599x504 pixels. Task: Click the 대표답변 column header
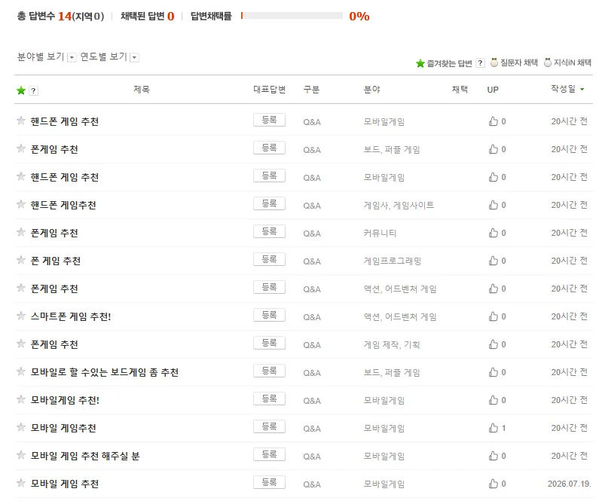[269, 90]
